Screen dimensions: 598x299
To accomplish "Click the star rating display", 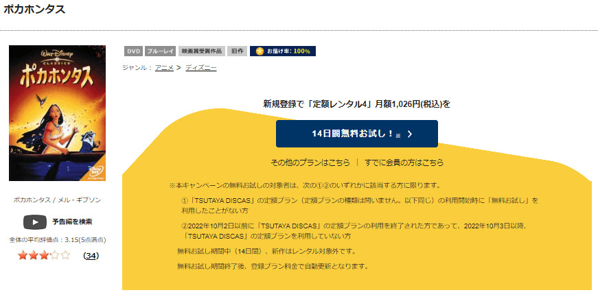I will pyautogui.click(x=44, y=255).
